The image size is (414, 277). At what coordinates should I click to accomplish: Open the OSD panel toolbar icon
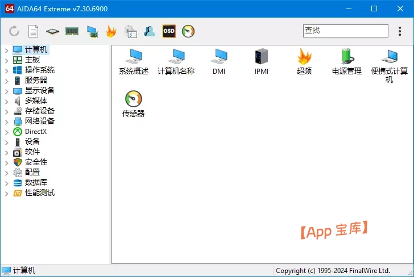(169, 31)
